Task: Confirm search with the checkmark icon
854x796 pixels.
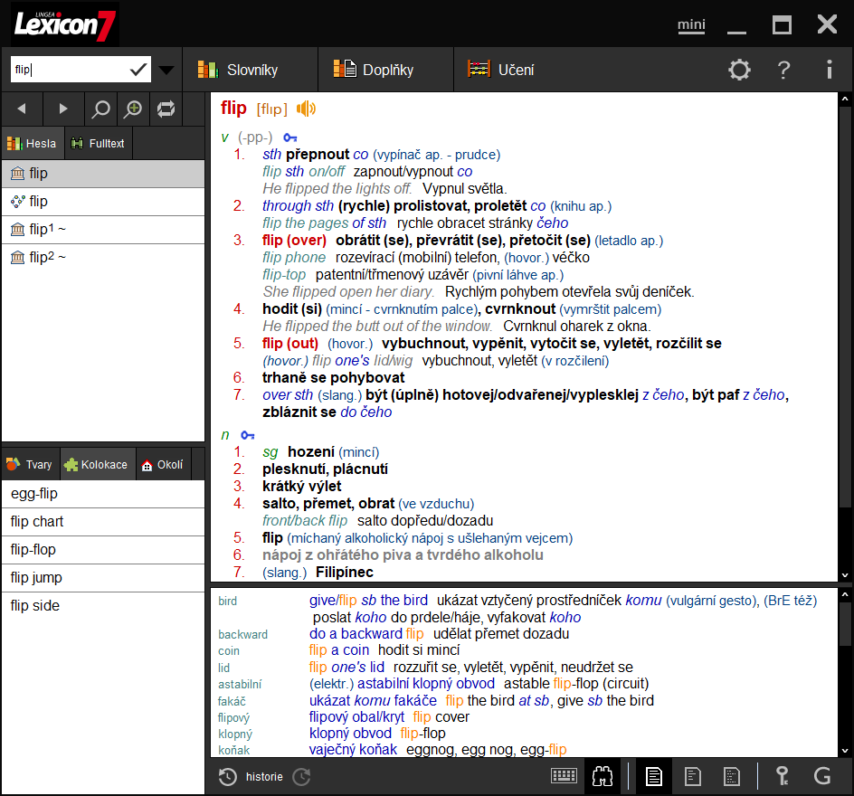Action: [138, 70]
